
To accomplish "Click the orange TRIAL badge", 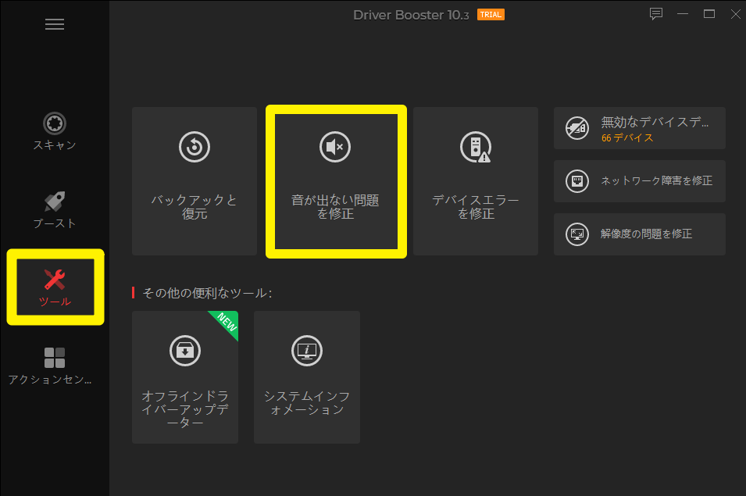I will click(x=491, y=15).
